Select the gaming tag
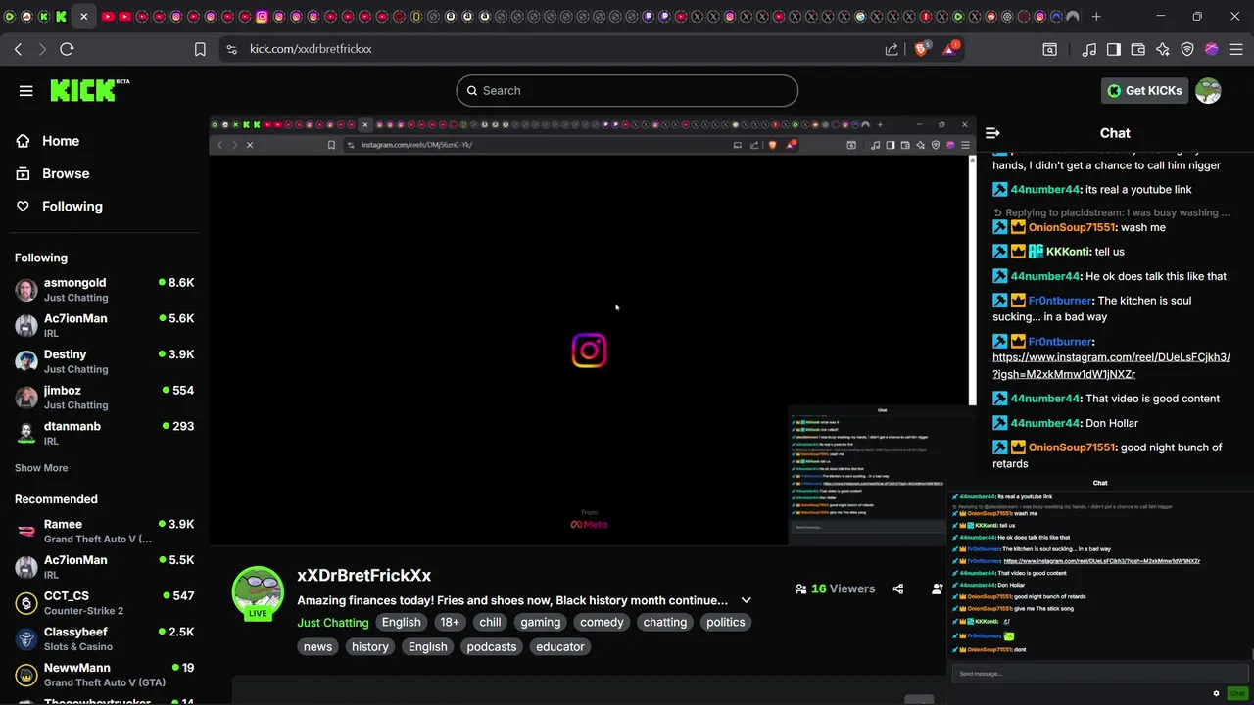1254x705 pixels. 541,623
